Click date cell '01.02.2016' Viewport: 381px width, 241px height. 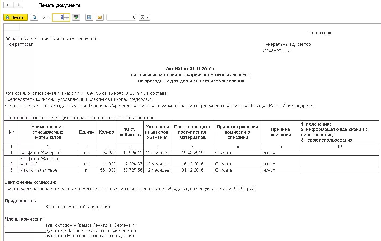pyautogui.click(x=192, y=170)
